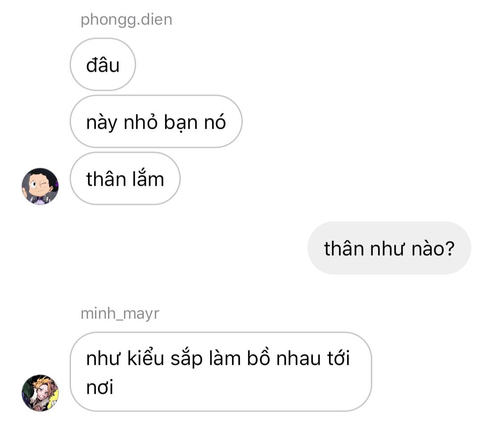Open minh_mayr's blond character avatar
The image size is (482, 428).
[40, 393]
